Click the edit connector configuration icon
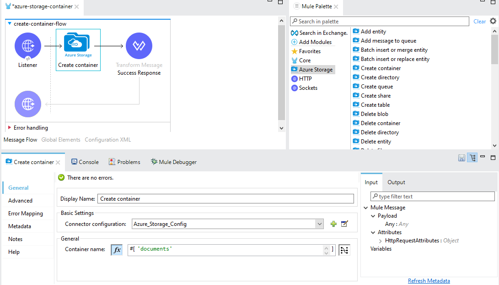 (x=344, y=224)
